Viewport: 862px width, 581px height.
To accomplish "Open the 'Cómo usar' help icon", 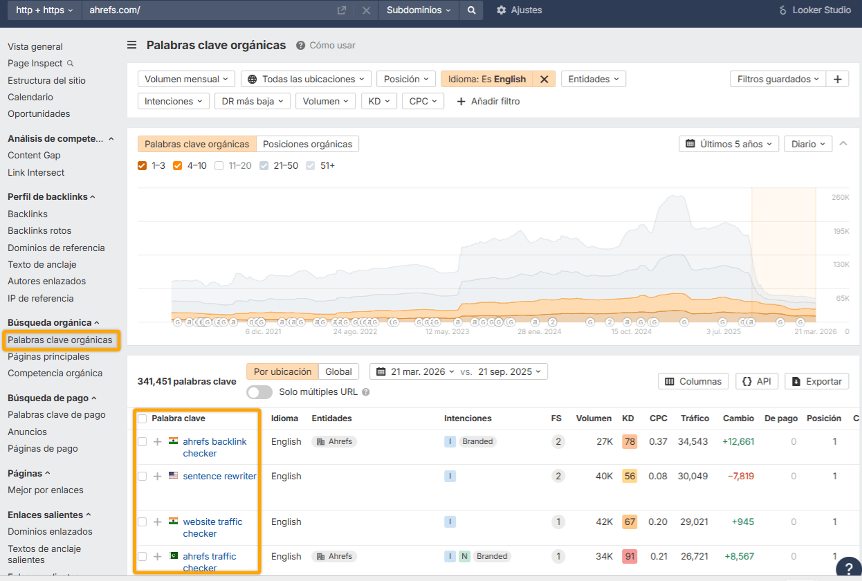I will point(300,45).
